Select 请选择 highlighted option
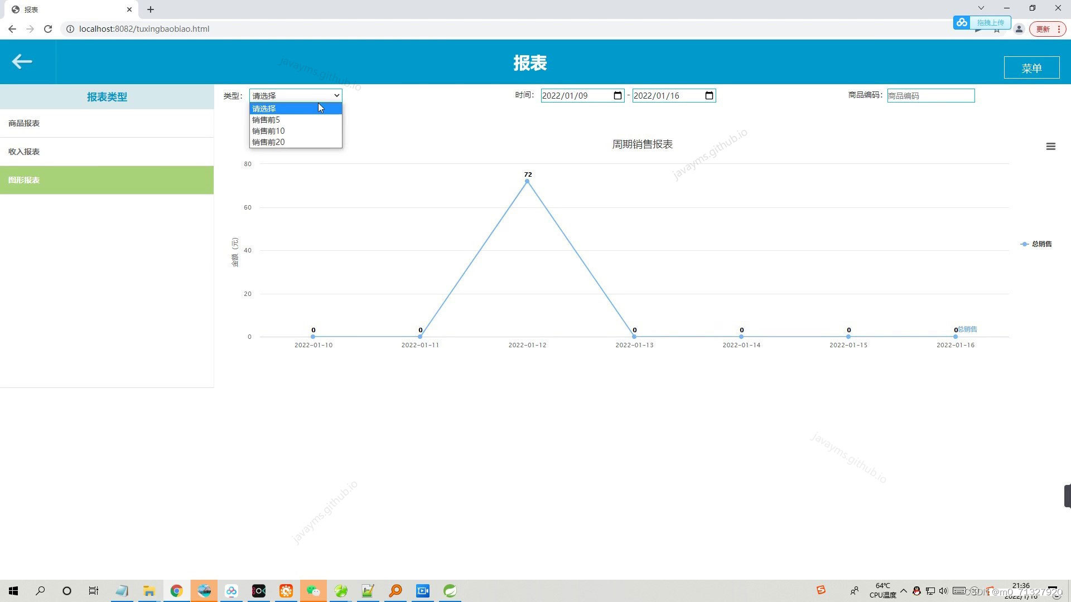The image size is (1071, 602). (x=264, y=109)
